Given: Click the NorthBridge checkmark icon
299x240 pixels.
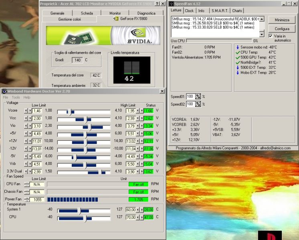Looking at the screenshot, I should pyautogui.click(x=238, y=62).
